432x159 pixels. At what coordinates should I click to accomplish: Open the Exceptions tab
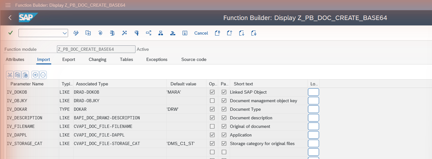tap(157, 59)
